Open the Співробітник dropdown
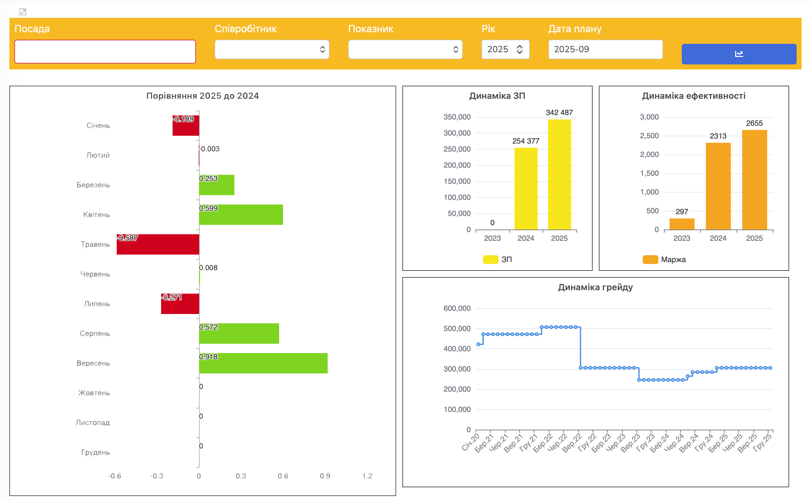811x501 pixels. point(272,49)
